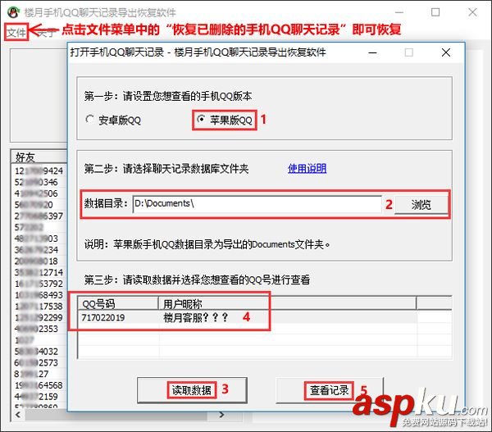Select friend entry ending in 9424

pyautogui.click(x=39, y=171)
